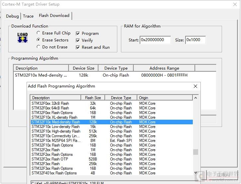Click the algorithm list scroll up arrow
The image size is (241, 184).
(x=195, y=98)
